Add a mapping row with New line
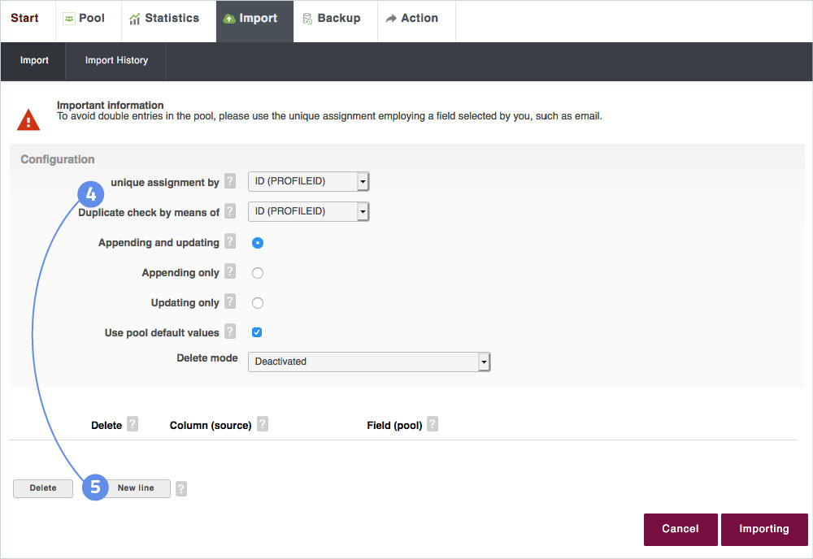The width and height of the screenshot is (813, 559). coord(136,488)
